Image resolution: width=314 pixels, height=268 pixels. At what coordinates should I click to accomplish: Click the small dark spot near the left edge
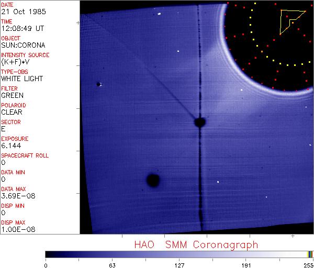pos(98,84)
